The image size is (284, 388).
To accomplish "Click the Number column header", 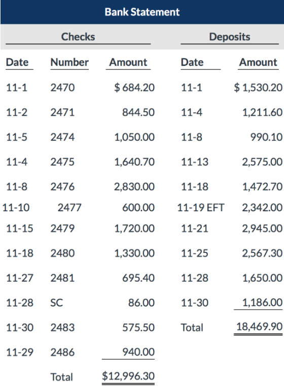I will click(x=69, y=62).
